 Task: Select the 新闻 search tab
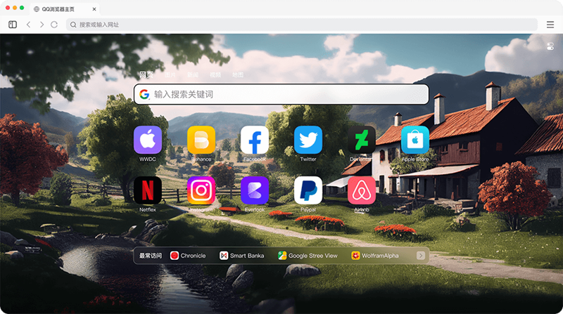point(193,74)
